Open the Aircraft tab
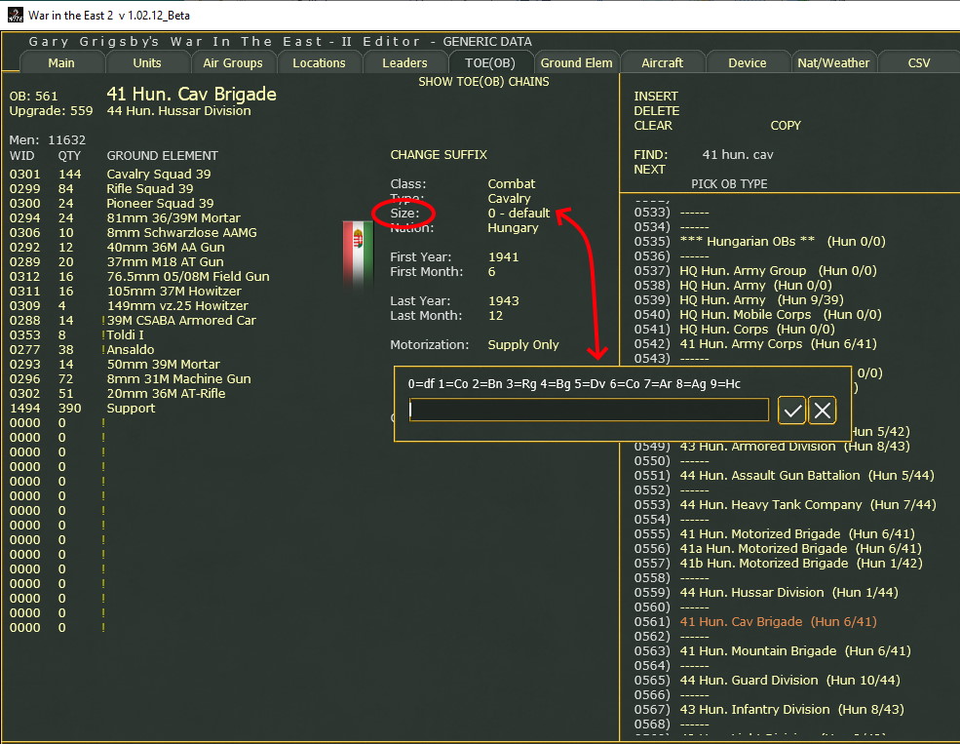Viewport: 960px width, 744px height. [662, 63]
